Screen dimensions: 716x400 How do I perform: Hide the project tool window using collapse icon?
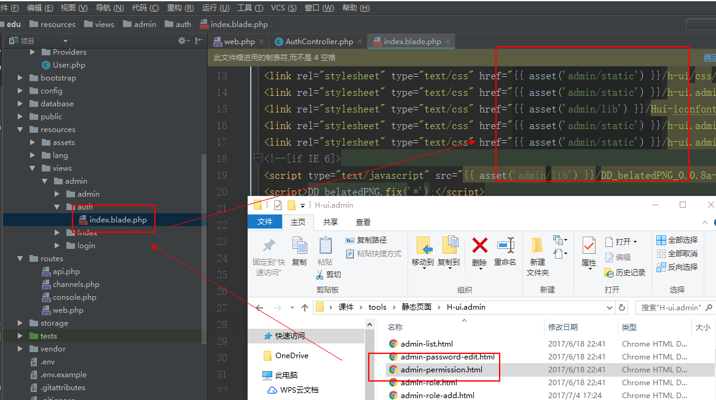(199, 41)
